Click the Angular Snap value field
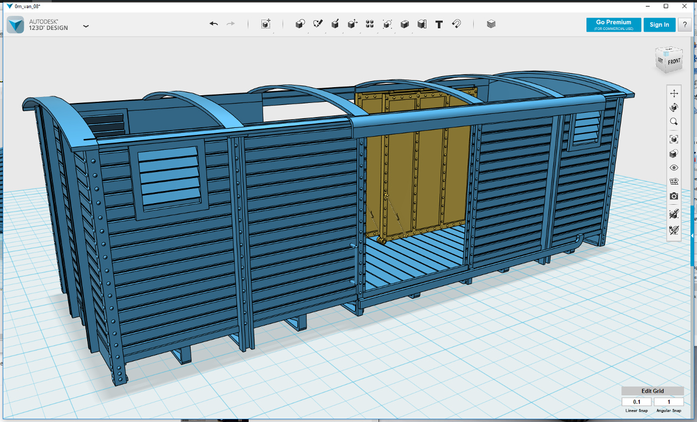The image size is (697, 422). [x=669, y=402]
